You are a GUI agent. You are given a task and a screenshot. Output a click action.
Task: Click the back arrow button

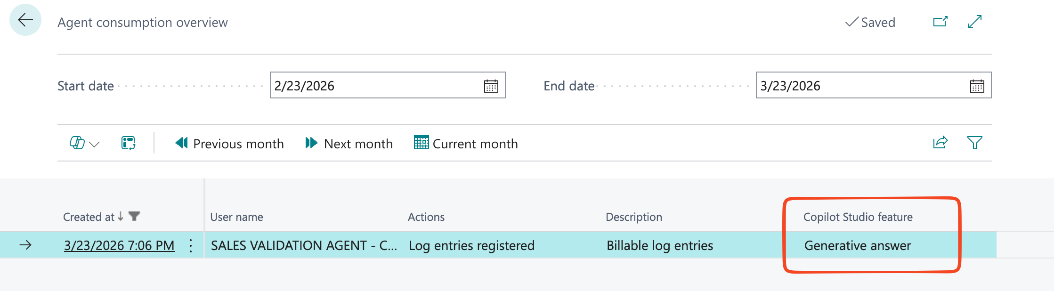pyautogui.click(x=25, y=20)
